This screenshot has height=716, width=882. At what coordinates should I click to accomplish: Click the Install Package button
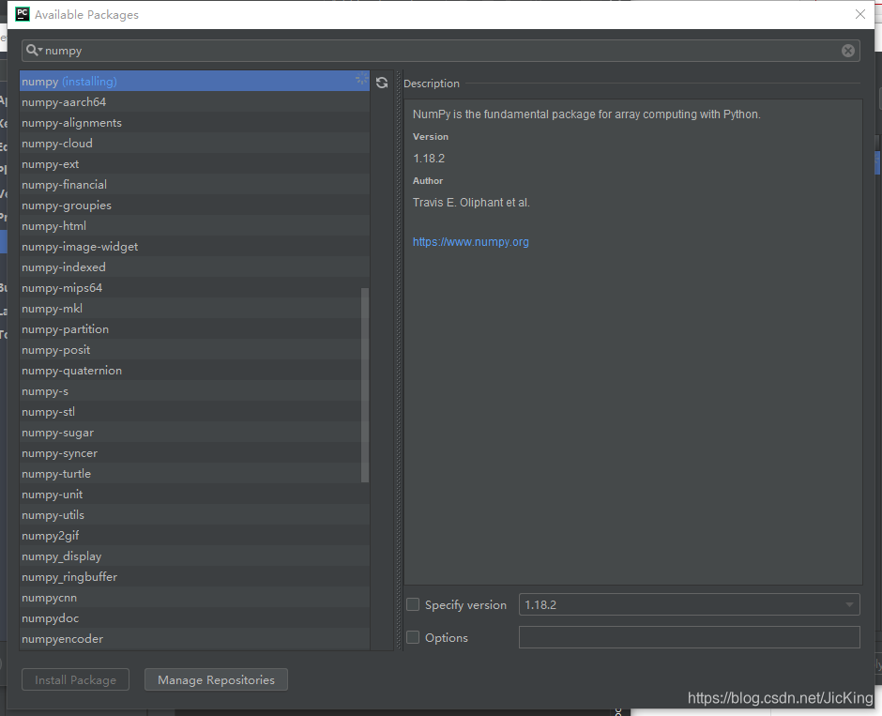pos(75,679)
